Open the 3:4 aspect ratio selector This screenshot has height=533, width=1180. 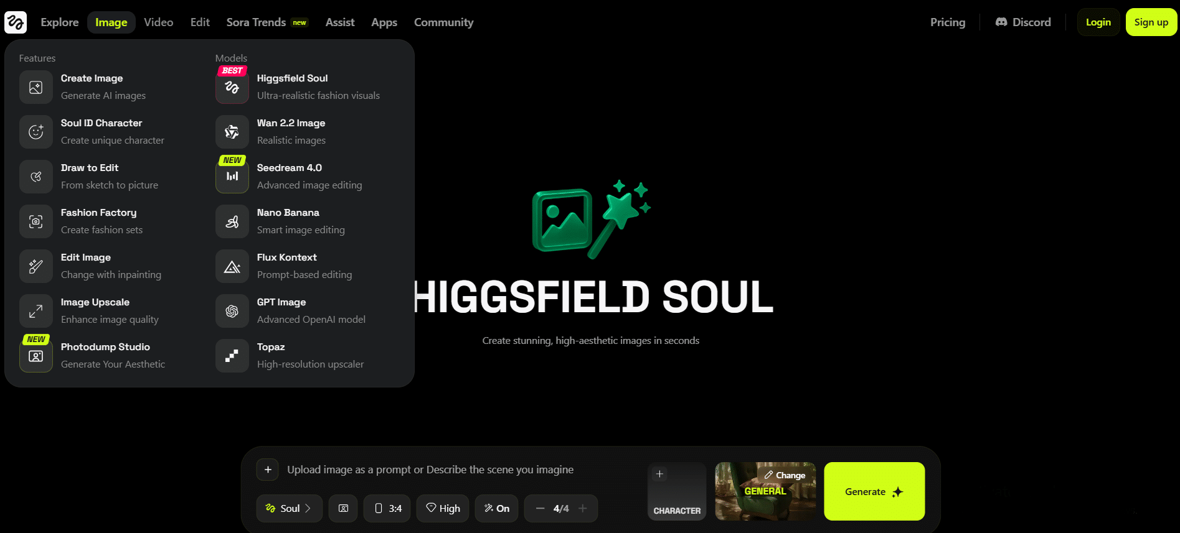(387, 508)
